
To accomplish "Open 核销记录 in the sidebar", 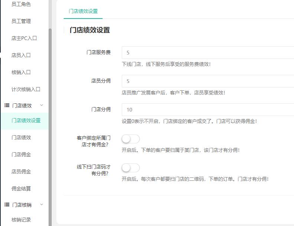I will [x=21, y=220].
